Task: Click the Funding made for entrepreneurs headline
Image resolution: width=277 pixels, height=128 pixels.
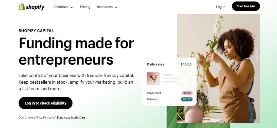Action: tap(76, 51)
